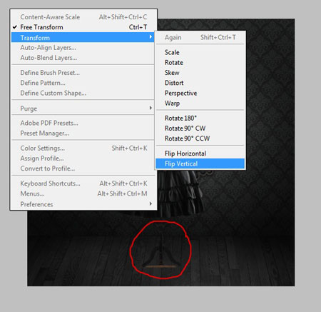Open Preset Manager...
The height and width of the screenshot is (312, 321).
point(83,134)
